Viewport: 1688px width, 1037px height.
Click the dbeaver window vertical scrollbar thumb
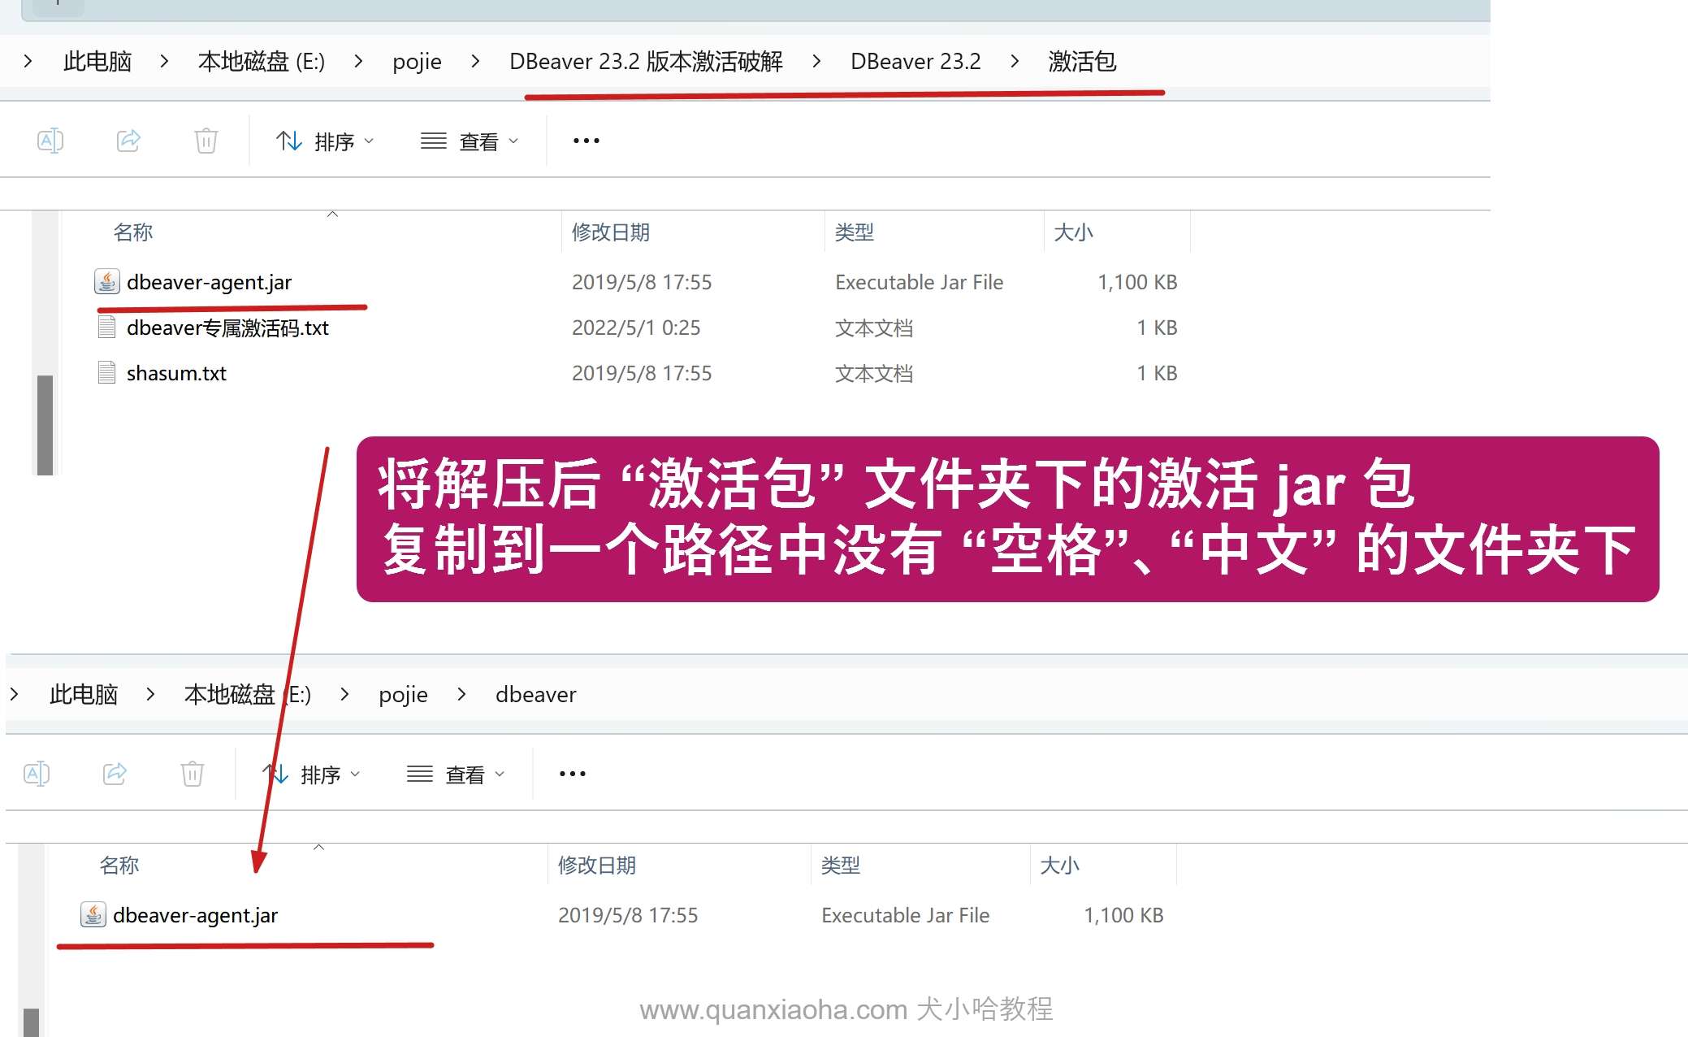click(32, 1022)
